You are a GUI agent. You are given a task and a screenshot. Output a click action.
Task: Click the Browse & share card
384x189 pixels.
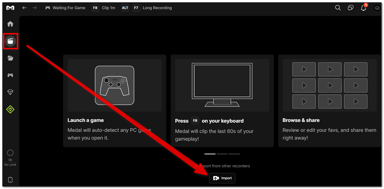click(x=330, y=101)
